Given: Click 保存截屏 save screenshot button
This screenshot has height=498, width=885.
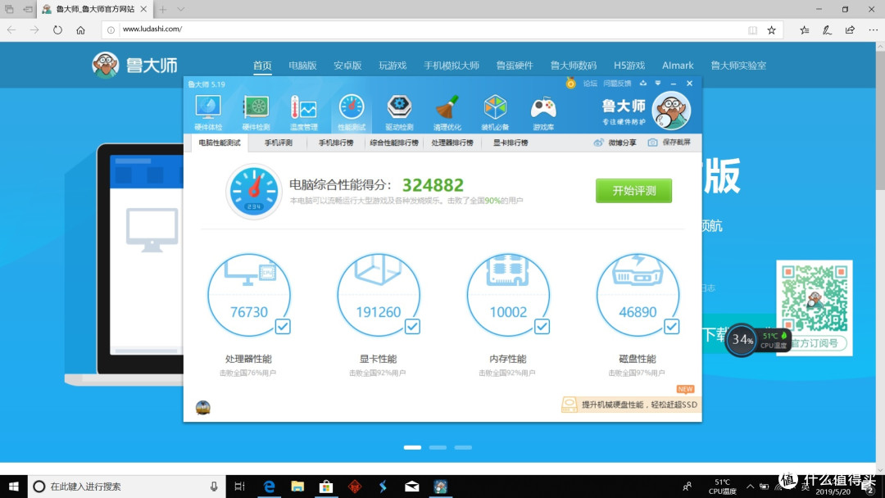Looking at the screenshot, I should 669,143.
